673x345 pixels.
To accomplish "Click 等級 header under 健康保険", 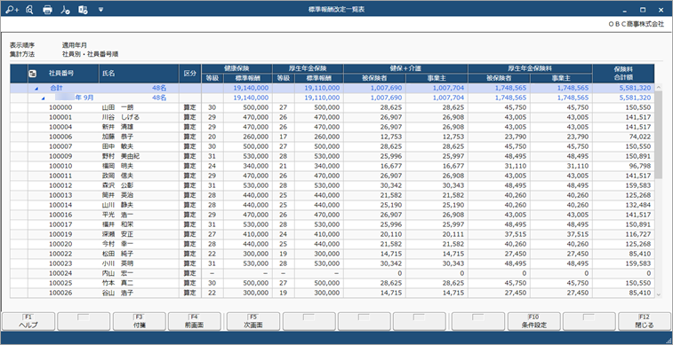I will pyautogui.click(x=212, y=78).
